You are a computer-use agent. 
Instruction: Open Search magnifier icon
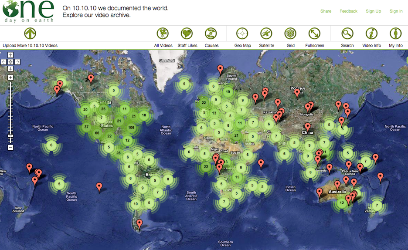[347, 34]
